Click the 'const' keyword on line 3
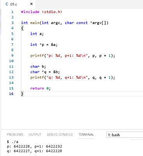Image resolution: width=143 pixels, height=156 pixels. tap(82, 23)
